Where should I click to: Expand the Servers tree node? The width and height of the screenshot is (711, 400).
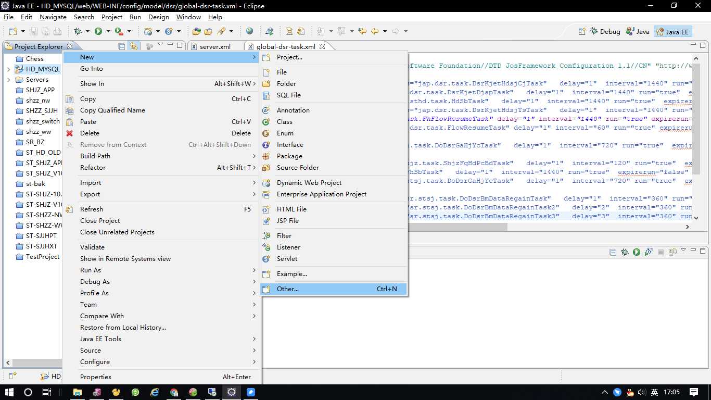coord(9,80)
